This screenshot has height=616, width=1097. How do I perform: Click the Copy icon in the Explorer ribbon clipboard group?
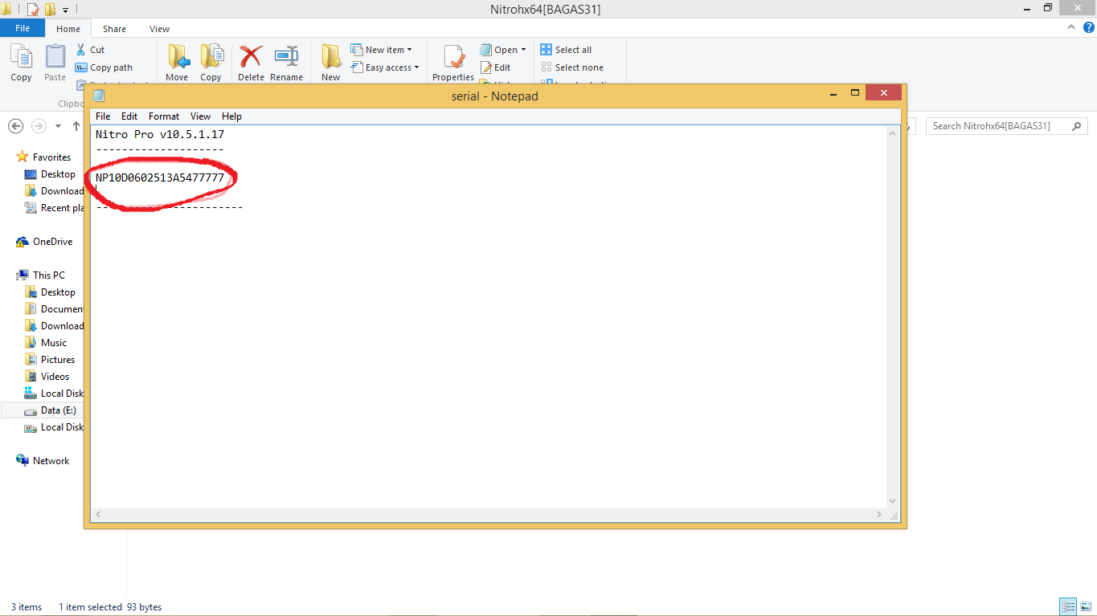pos(21,57)
